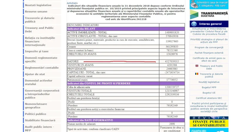Screen dimensions: 235x132
Task: Click CHELTUIELI TOTALE row label
Action: click(81, 94)
